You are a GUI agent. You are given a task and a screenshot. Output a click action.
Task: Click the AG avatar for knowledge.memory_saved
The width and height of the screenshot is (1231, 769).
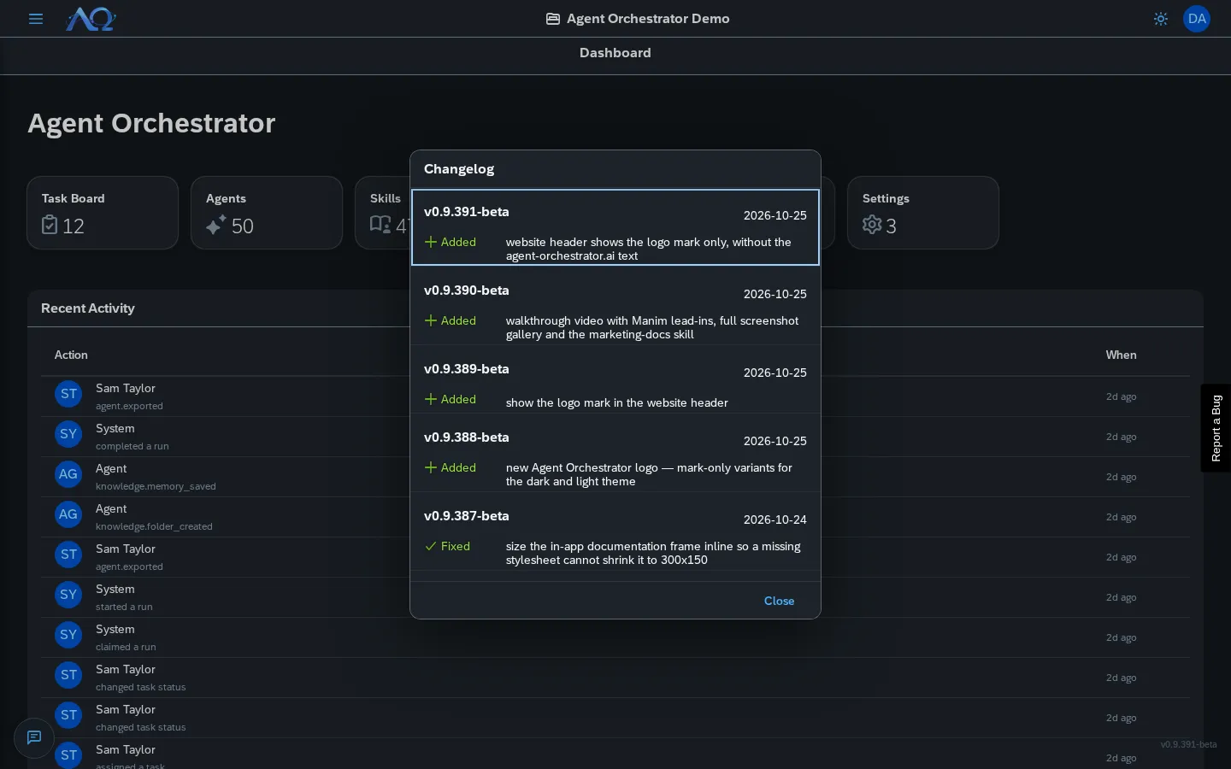(68, 474)
